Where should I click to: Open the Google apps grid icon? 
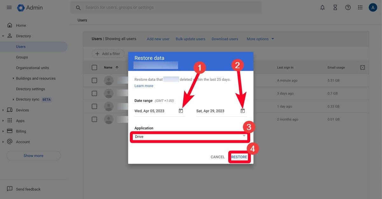[x=360, y=7]
